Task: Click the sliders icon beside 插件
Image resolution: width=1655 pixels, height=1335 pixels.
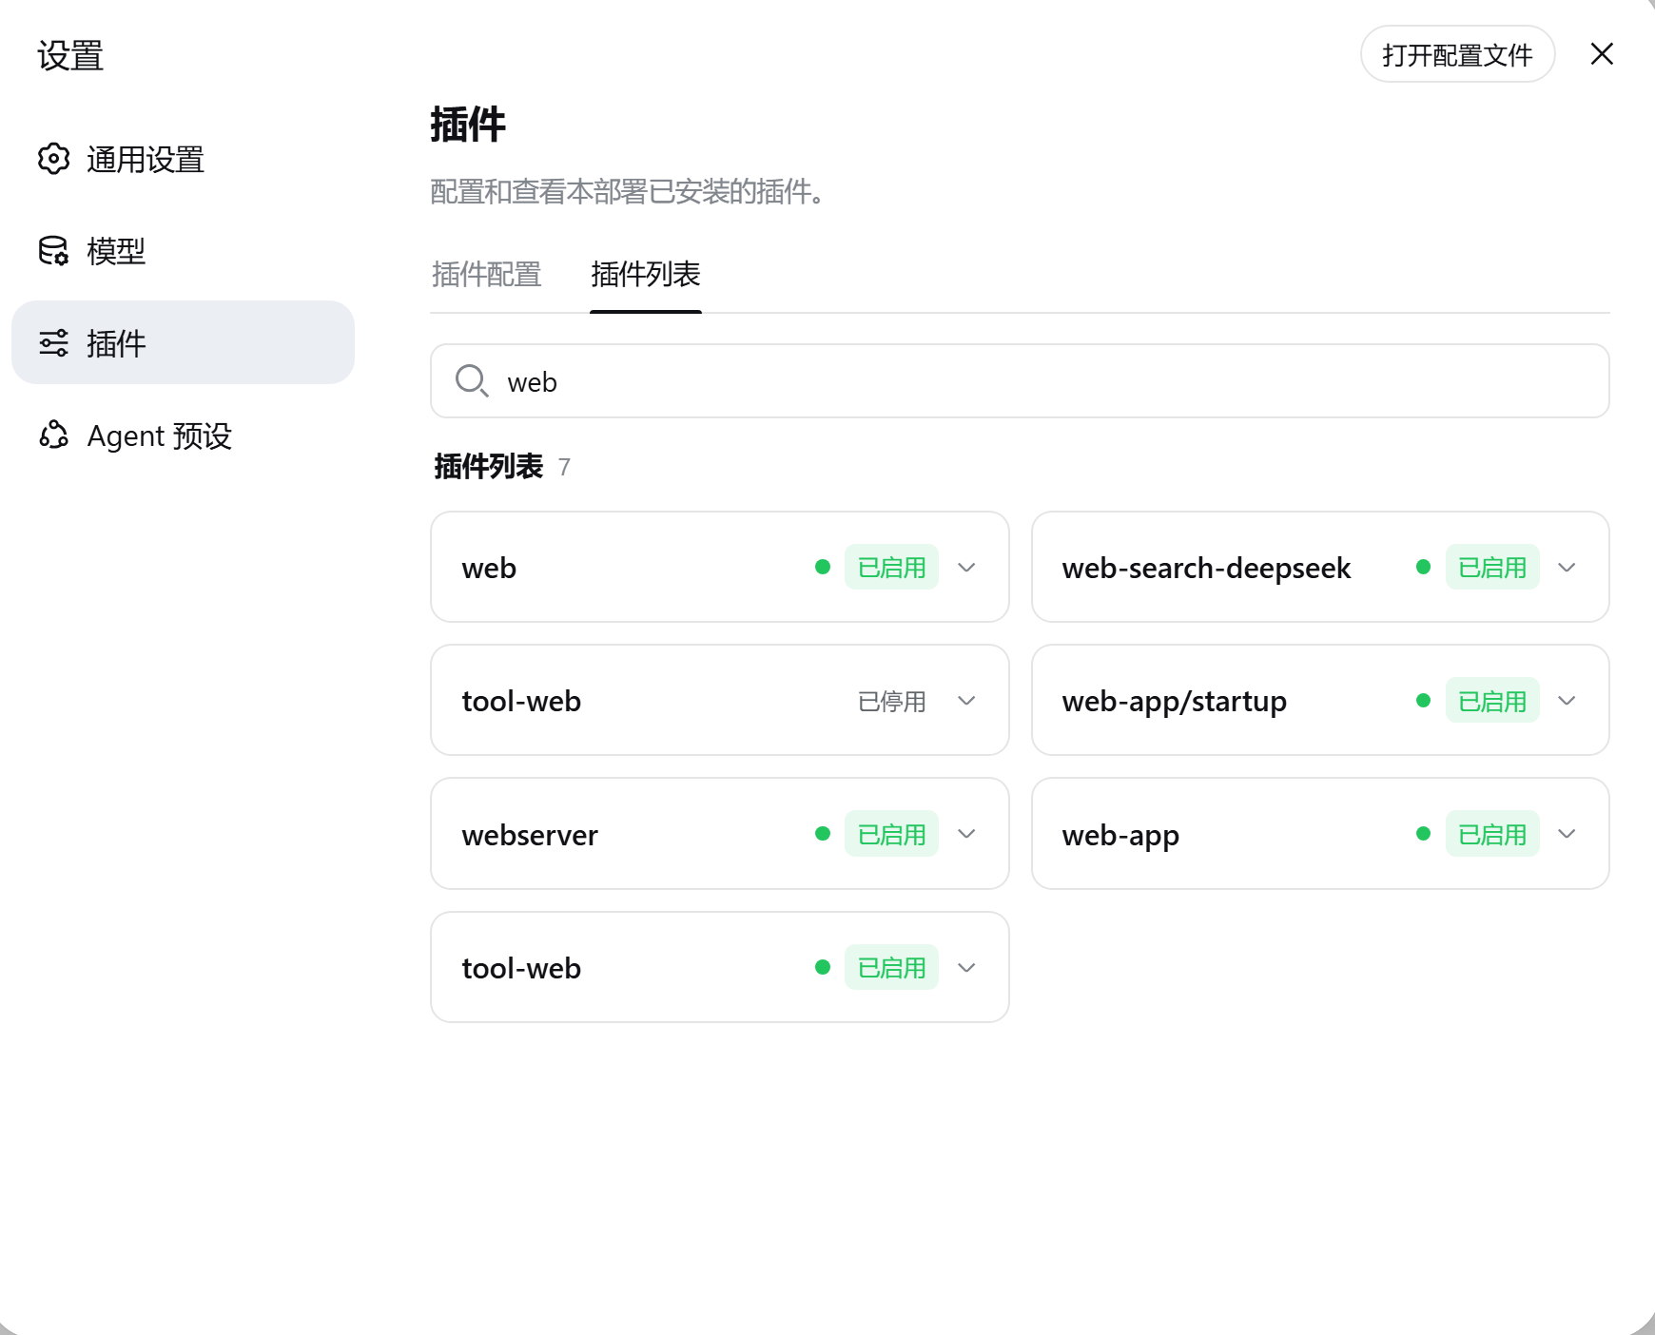Action: click(x=54, y=343)
